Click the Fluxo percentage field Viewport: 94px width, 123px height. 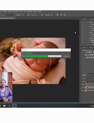click(36, 15)
